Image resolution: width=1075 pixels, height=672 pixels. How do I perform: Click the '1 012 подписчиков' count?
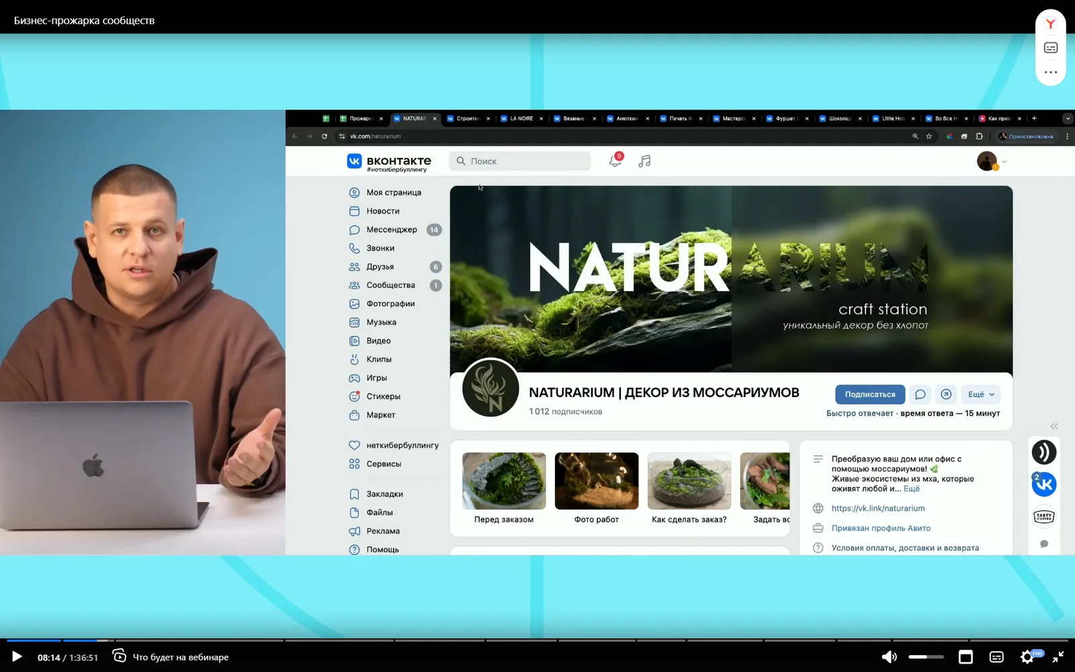click(565, 411)
